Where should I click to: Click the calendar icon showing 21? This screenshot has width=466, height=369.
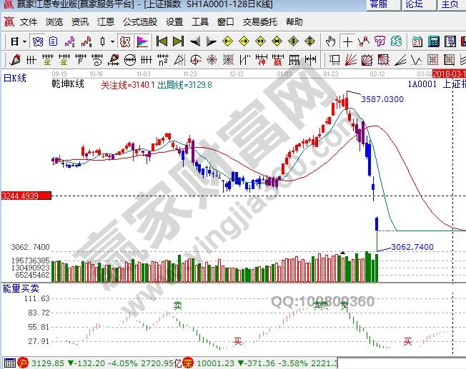tap(417, 41)
